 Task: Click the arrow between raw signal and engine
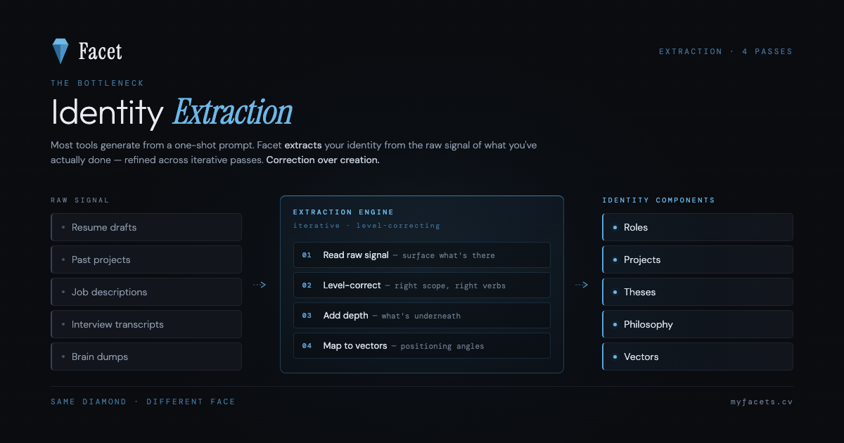[260, 285]
